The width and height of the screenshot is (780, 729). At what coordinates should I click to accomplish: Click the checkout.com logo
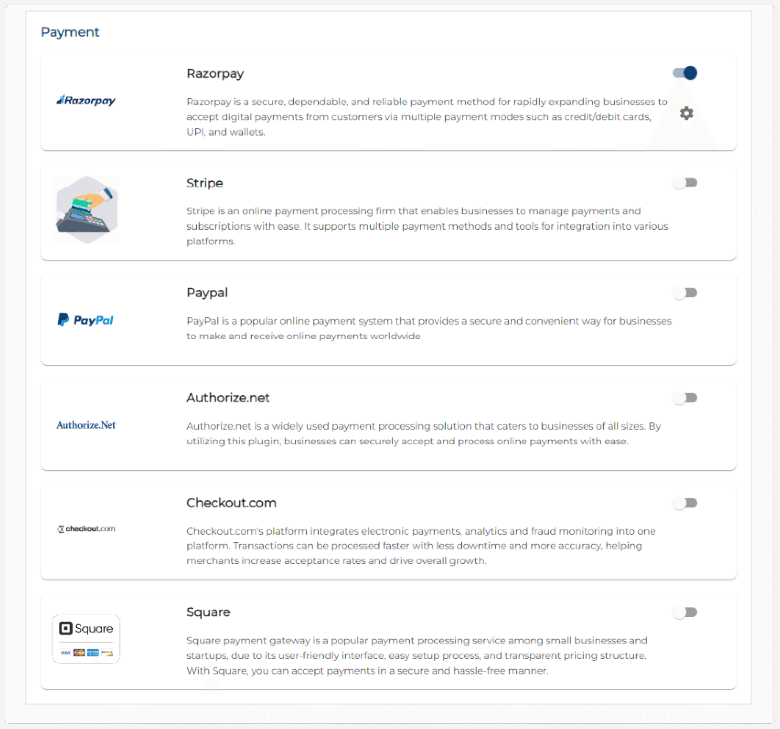(x=86, y=529)
